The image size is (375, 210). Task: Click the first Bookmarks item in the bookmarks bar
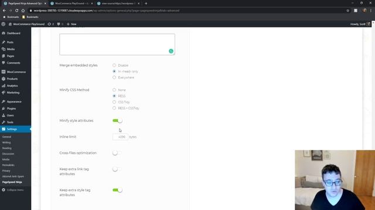pyautogui.click(x=11, y=17)
